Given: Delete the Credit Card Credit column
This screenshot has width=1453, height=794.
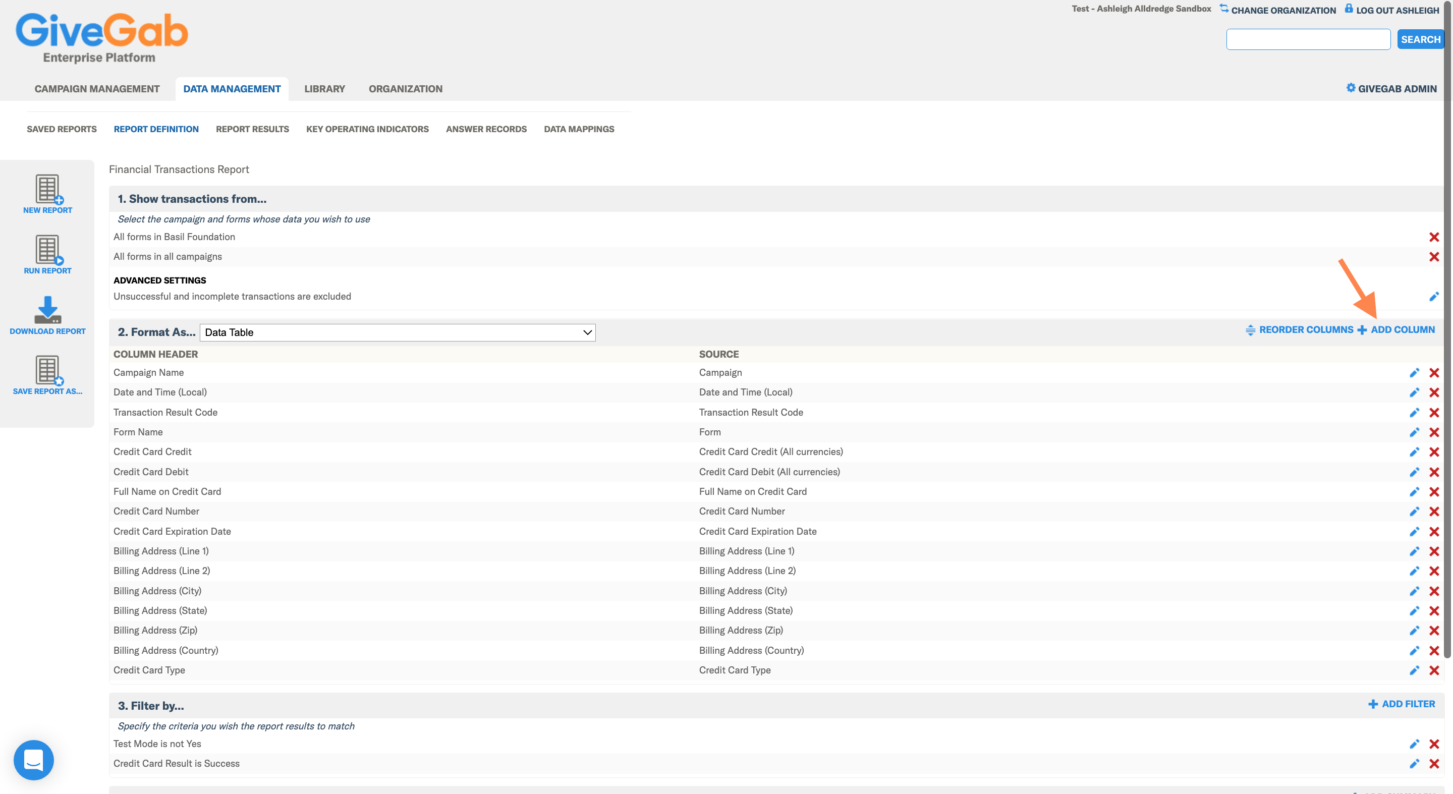Looking at the screenshot, I should pyautogui.click(x=1434, y=452).
